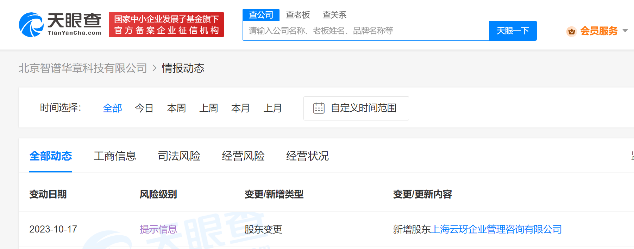Image resolution: width=634 pixels, height=249 pixels.
Task: Open the TianYanCha logo homepage
Action: click(60, 25)
